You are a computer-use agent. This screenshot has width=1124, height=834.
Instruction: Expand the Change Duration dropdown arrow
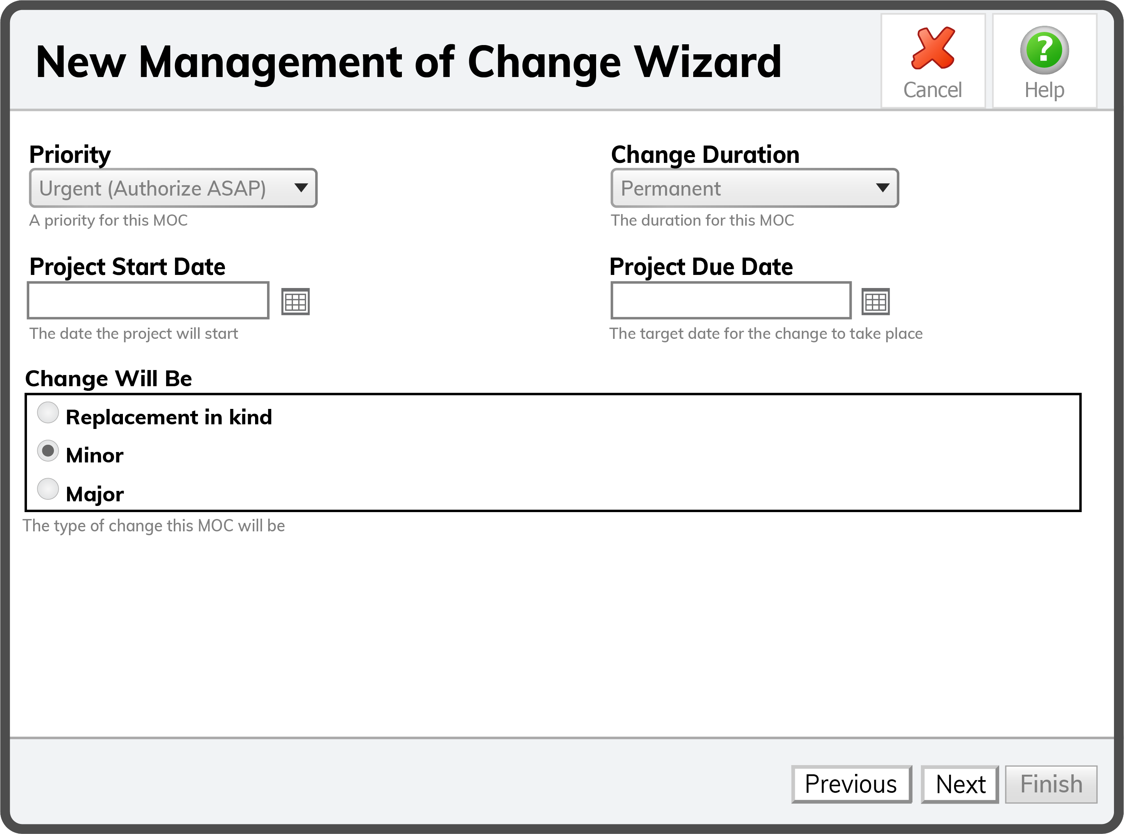point(882,188)
